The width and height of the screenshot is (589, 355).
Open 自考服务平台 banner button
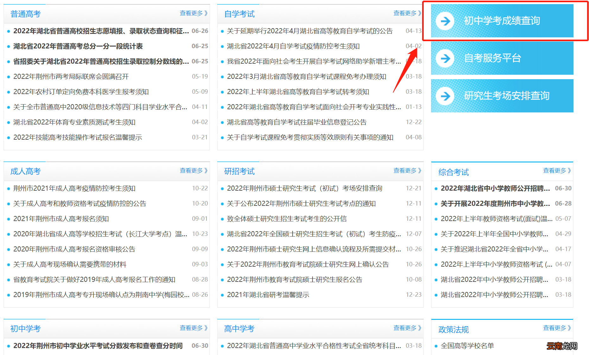(502, 58)
